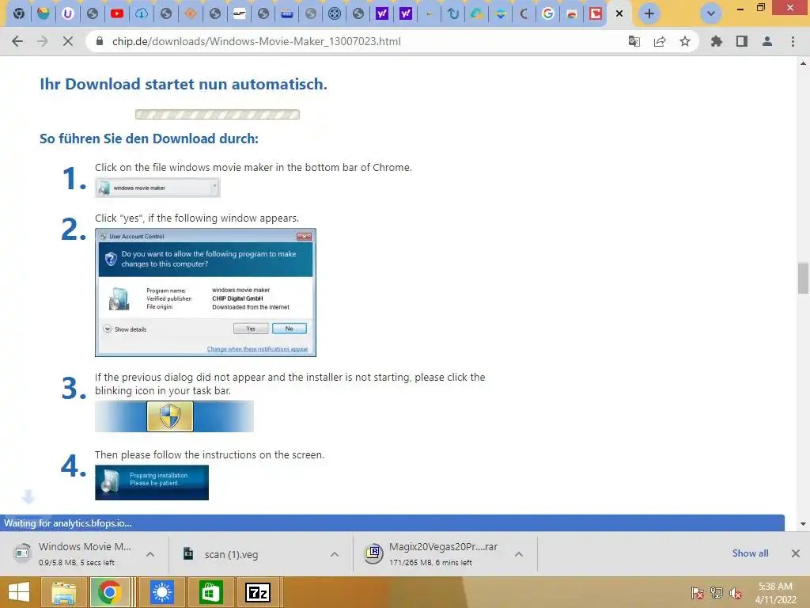Screen dimensions: 810x608
Task: Open the Chrome three-dot menu
Action: (793, 41)
